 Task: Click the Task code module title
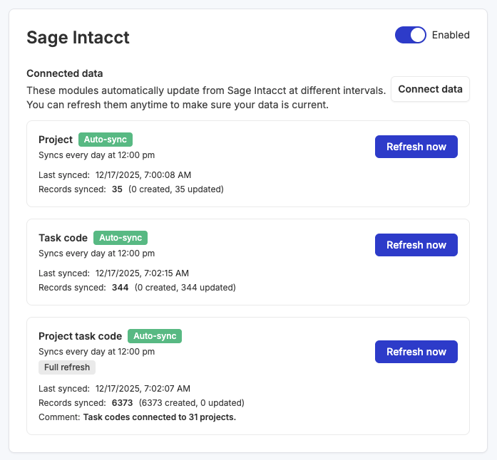click(x=63, y=238)
